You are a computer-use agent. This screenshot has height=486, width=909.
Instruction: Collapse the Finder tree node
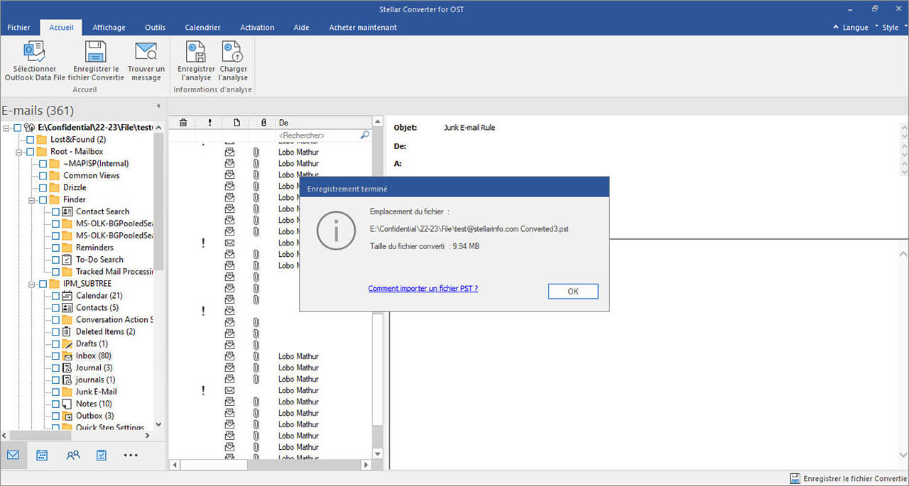32,200
